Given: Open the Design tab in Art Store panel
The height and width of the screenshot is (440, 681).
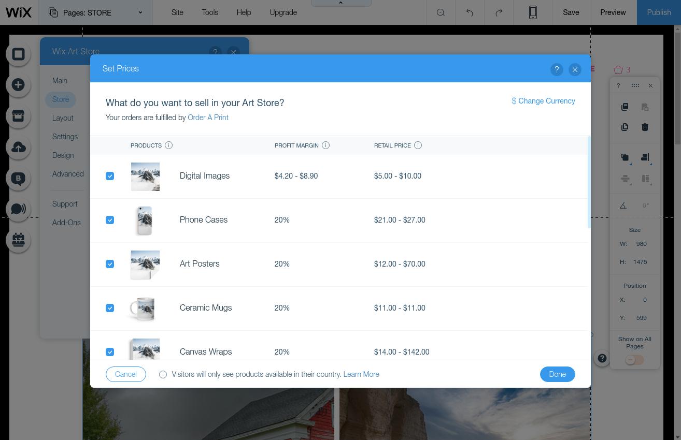Looking at the screenshot, I should point(63,155).
